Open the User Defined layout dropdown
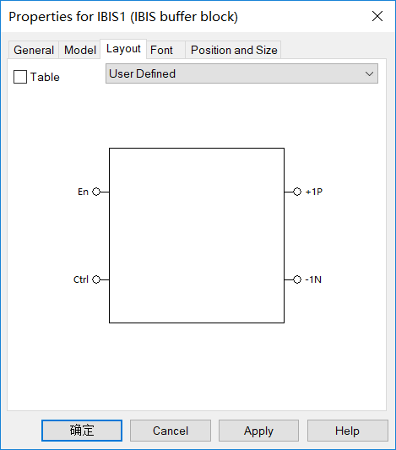The image size is (396, 450). 241,73
